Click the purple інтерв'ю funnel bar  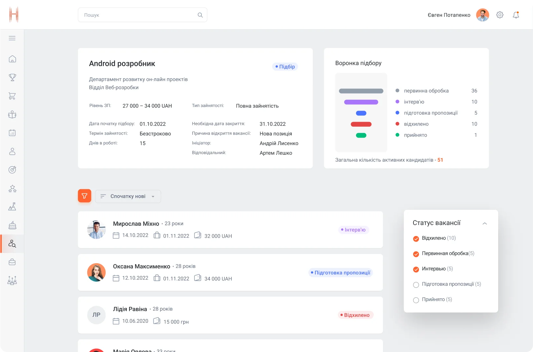coord(361,102)
